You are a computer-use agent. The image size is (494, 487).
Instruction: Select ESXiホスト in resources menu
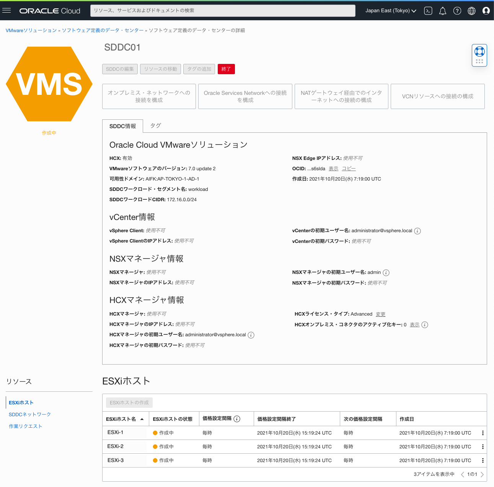tap(21, 403)
